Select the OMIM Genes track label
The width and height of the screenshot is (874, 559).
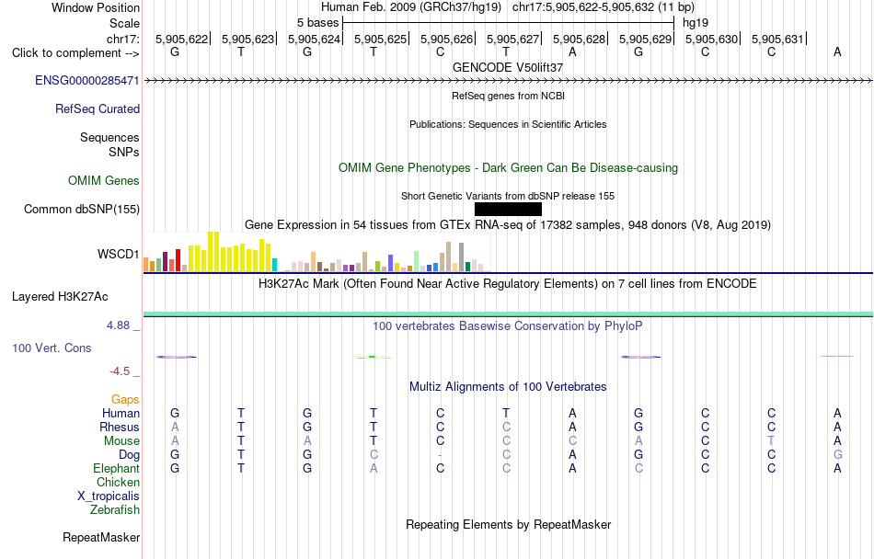click(x=104, y=180)
